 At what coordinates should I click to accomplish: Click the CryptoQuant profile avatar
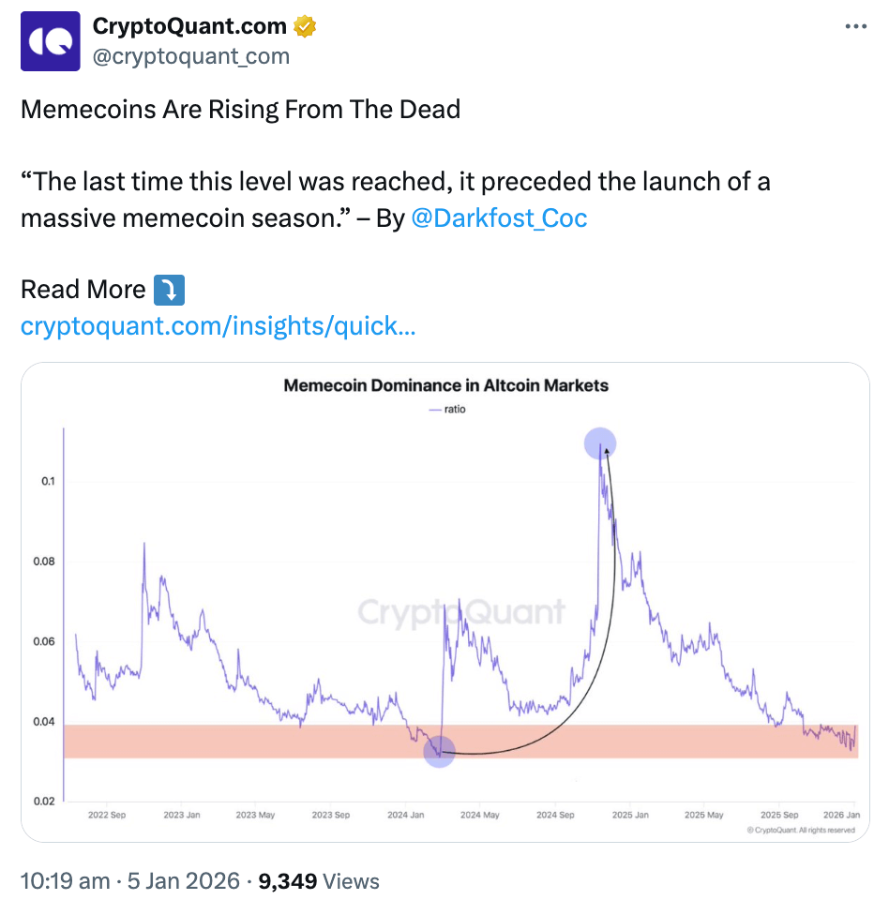[x=51, y=42]
